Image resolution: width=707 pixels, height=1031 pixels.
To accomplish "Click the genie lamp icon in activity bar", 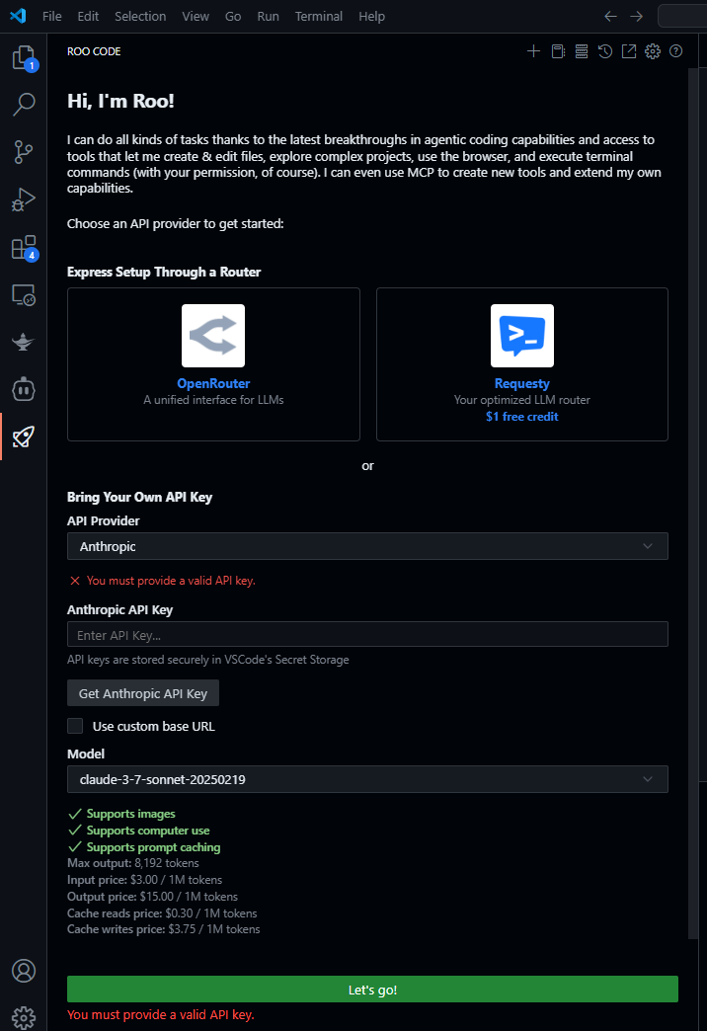I will tap(24, 342).
